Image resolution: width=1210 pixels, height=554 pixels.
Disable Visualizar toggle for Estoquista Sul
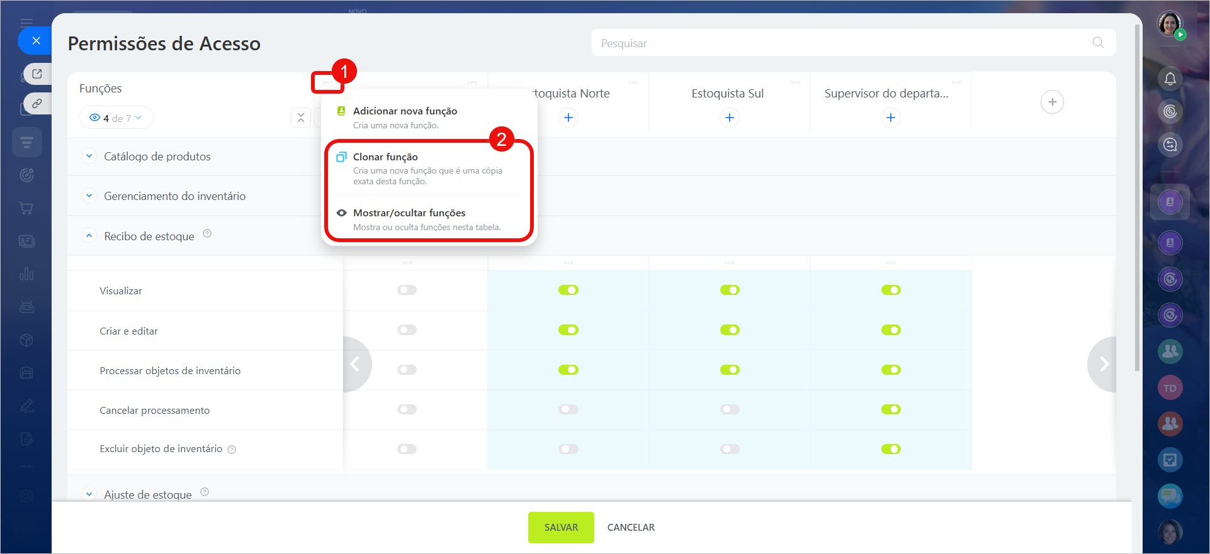point(729,290)
